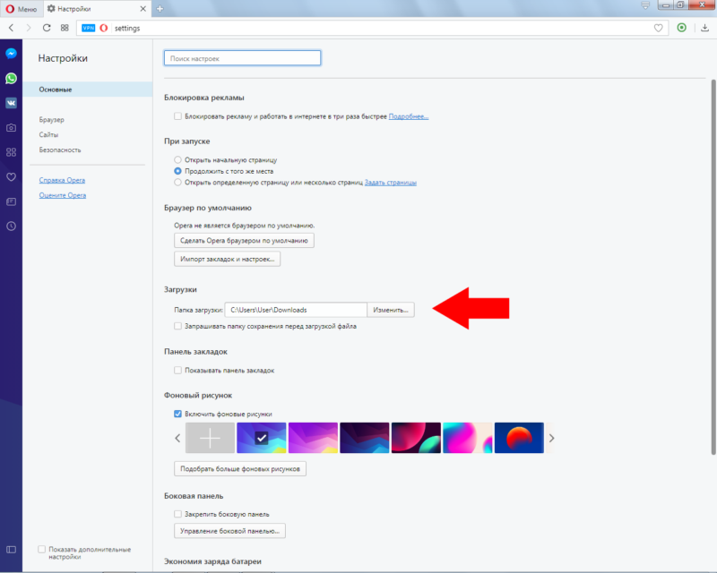Select the pink-cyan blob wallpaper thumbnail
717x573 pixels.
(468, 438)
